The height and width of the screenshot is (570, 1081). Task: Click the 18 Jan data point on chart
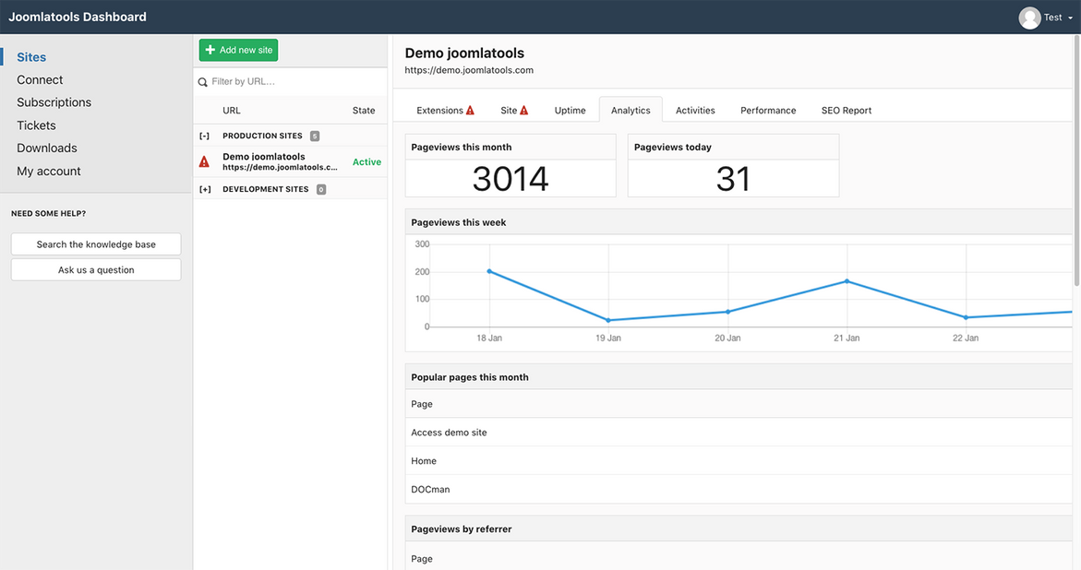[489, 271]
